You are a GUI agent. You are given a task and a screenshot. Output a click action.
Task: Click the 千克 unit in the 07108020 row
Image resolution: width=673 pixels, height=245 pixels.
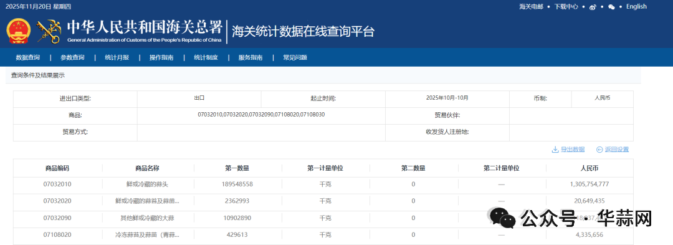pyautogui.click(x=325, y=234)
